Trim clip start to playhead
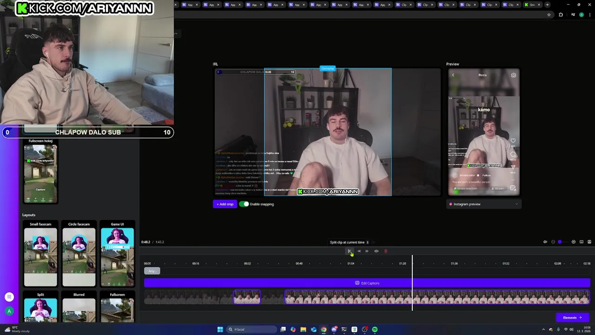Image resolution: width=595 pixels, height=335 pixels. (367, 251)
